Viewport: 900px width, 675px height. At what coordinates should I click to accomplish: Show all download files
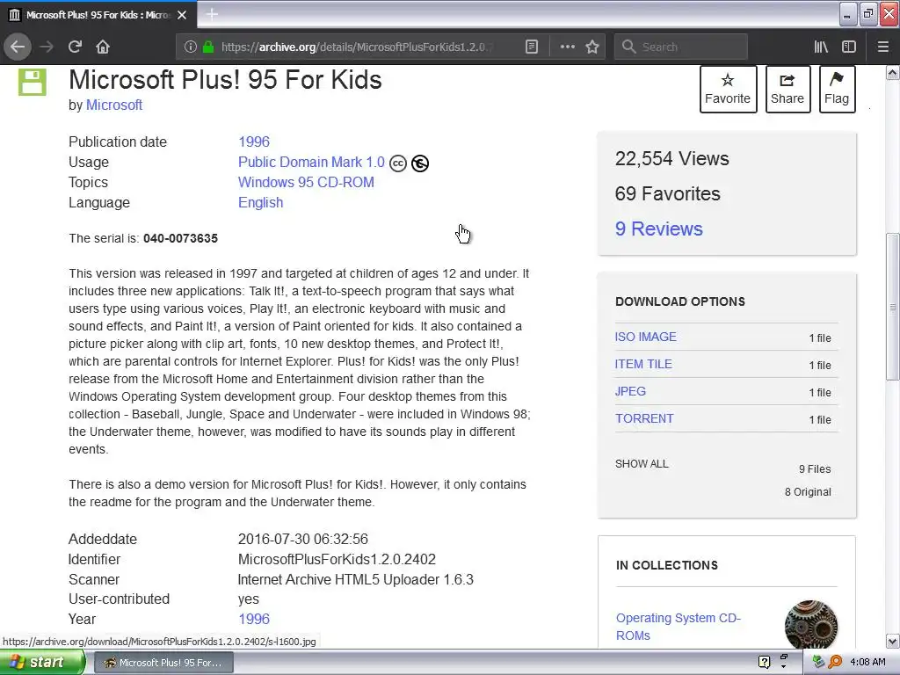point(642,464)
